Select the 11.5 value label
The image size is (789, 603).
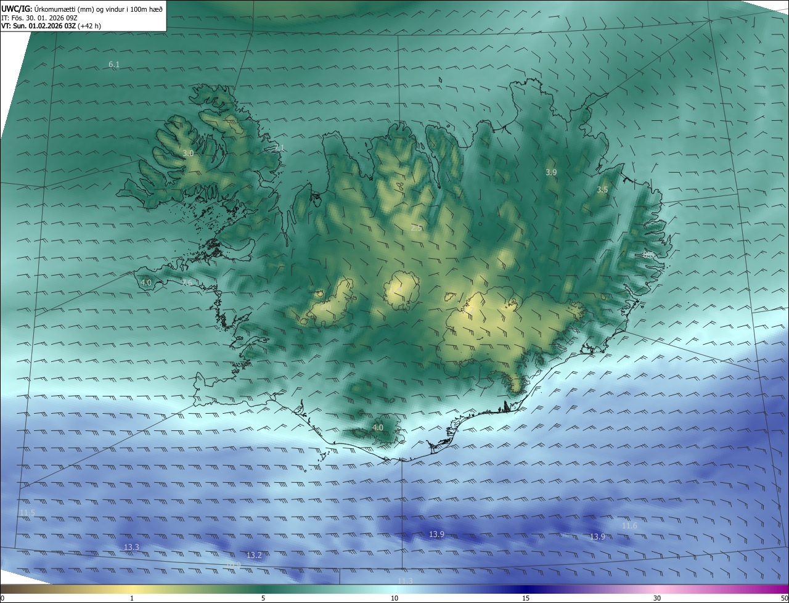[x=27, y=513]
